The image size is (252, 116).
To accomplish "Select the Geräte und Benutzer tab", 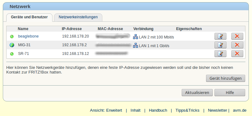I will click(x=29, y=17).
